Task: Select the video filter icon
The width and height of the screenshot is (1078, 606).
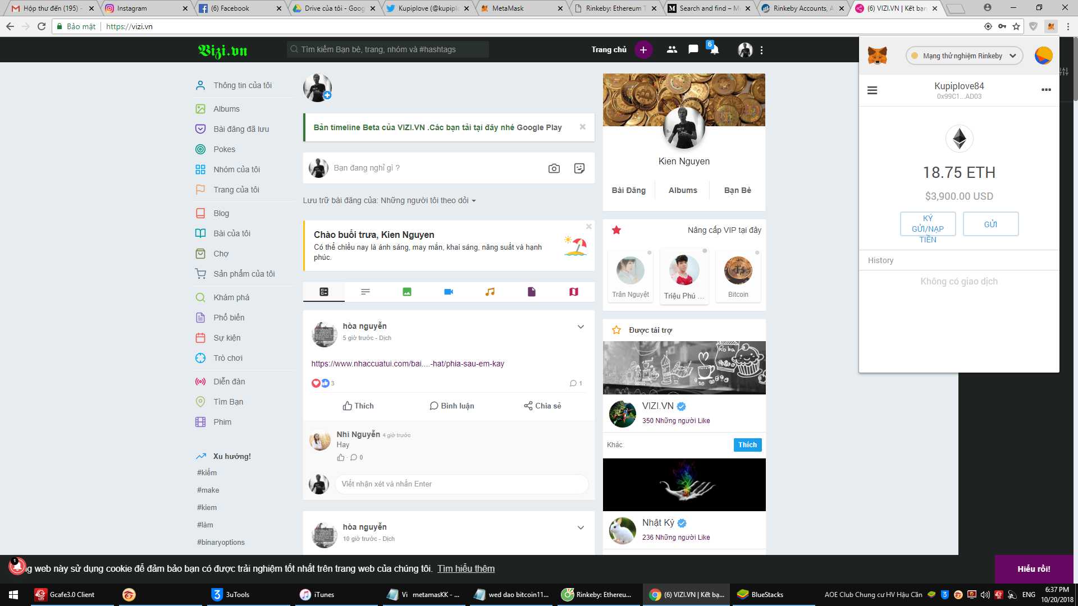Action: click(x=448, y=292)
